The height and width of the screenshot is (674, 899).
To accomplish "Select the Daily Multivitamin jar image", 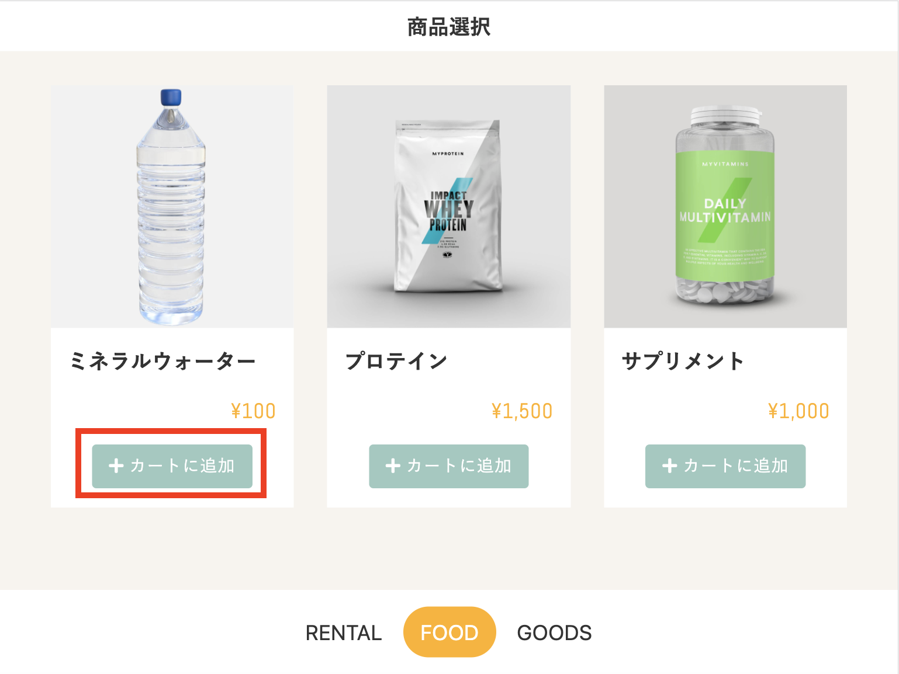I will point(725,206).
